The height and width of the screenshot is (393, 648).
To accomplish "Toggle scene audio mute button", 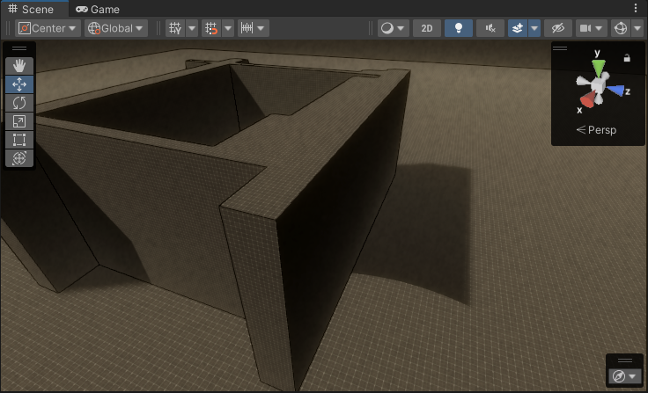I will [x=490, y=28].
